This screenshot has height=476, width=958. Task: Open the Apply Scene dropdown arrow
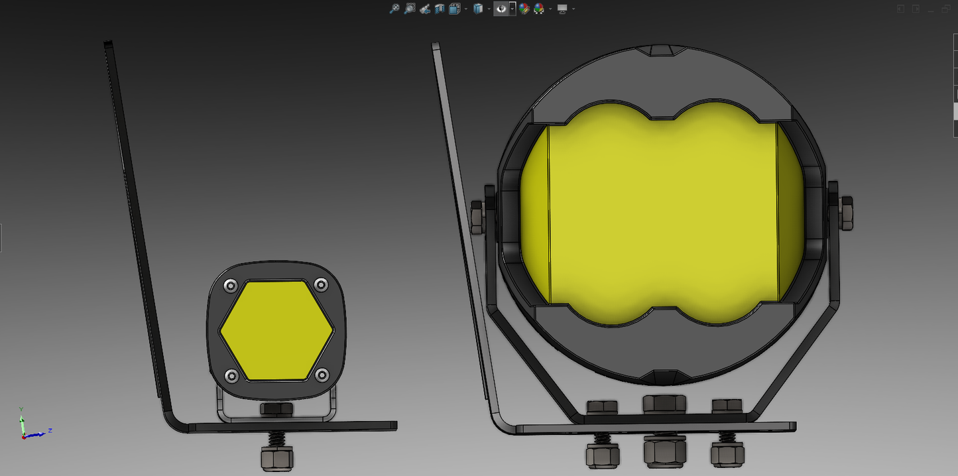click(550, 9)
